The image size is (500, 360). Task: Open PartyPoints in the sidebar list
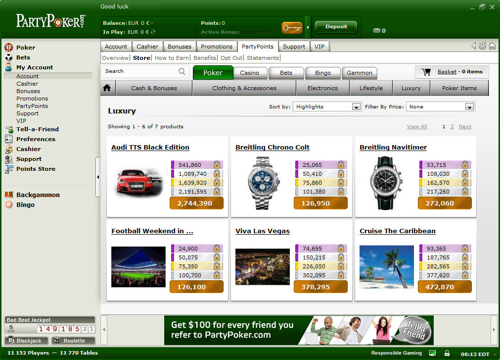point(32,106)
